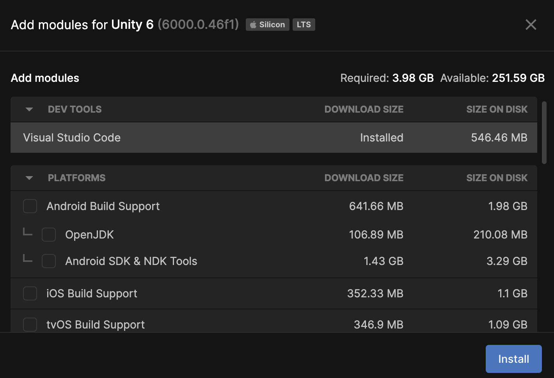The width and height of the screenshot is (554, 378).
Task: Click the Apple Silicon badge
Action: point(268,25)
